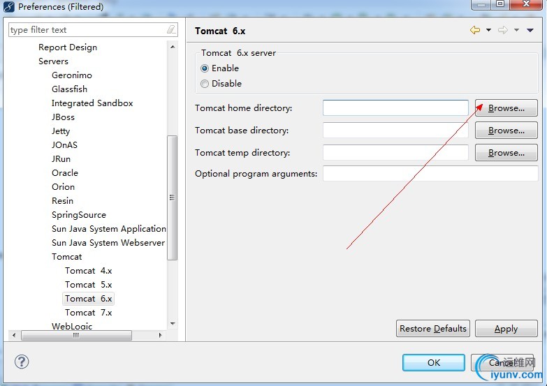Focus the Tomcat temp directory field
547x386 pixels.
pos(395,153)
